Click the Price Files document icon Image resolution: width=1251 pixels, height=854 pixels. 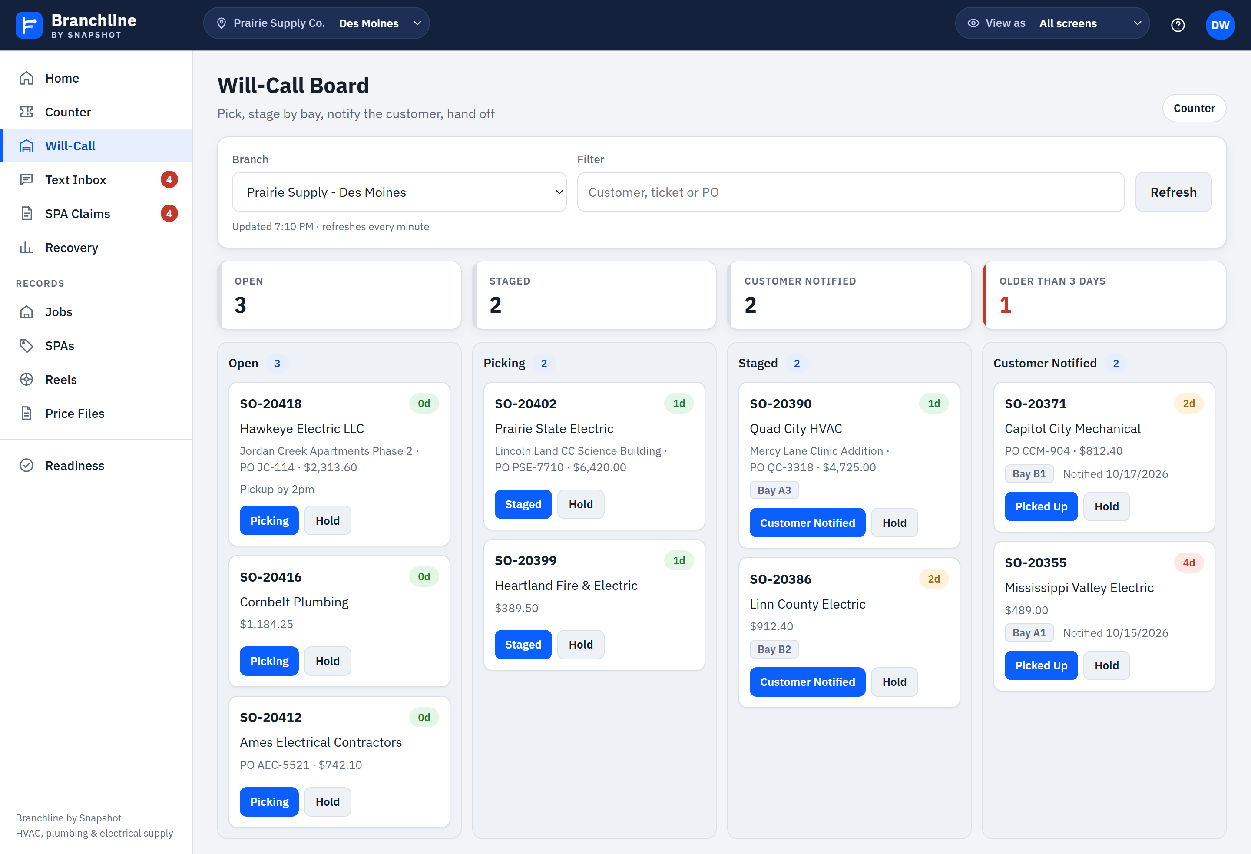(x=26, y=414)
